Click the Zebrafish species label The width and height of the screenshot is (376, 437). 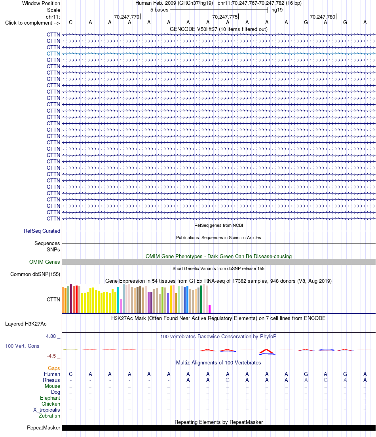(x=49, y=416)
